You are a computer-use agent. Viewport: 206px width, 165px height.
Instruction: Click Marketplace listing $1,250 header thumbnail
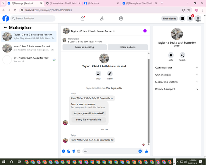point(64,40)
